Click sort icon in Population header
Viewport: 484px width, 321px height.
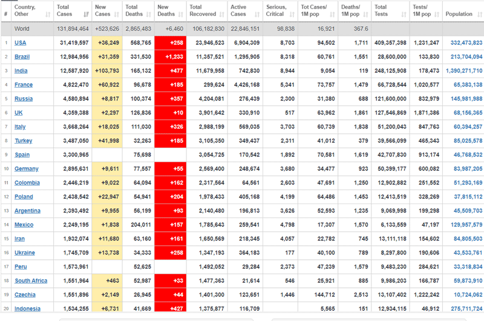click(x=478, y=14)
